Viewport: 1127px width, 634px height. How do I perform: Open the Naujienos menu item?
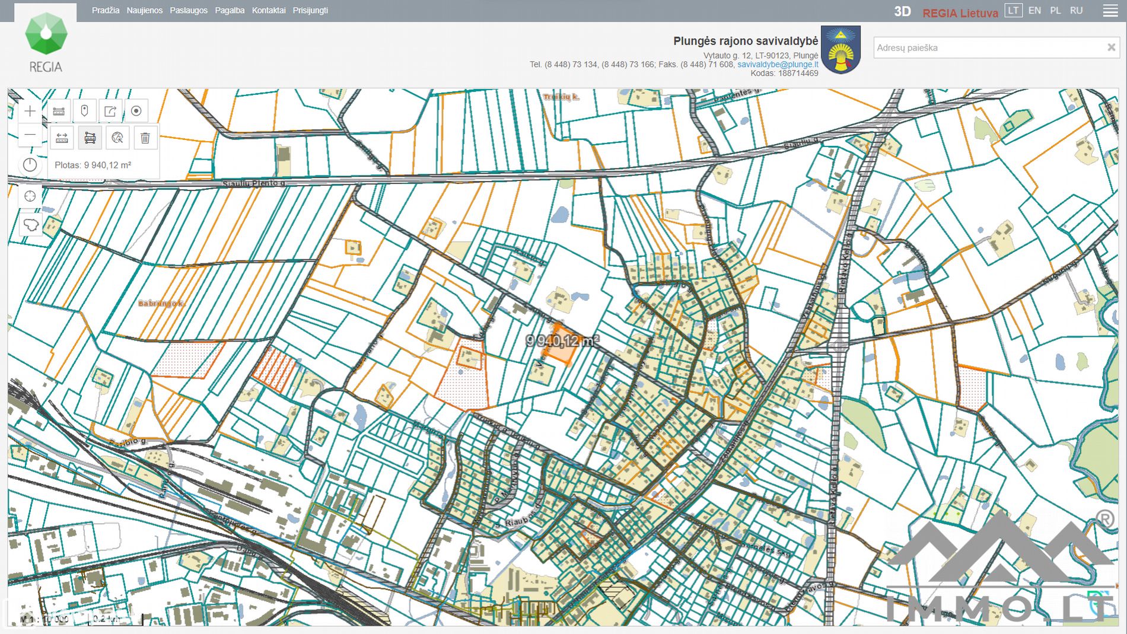tap(144, 11)
